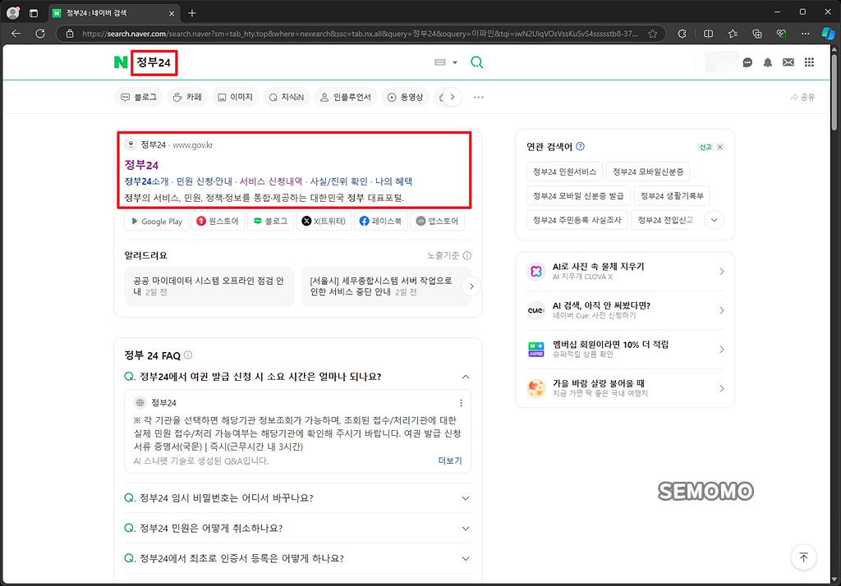This screenshot has height=586, width=841.
Task: Click info icon beside 정부 24 FAQ
Action: point(188,355)
